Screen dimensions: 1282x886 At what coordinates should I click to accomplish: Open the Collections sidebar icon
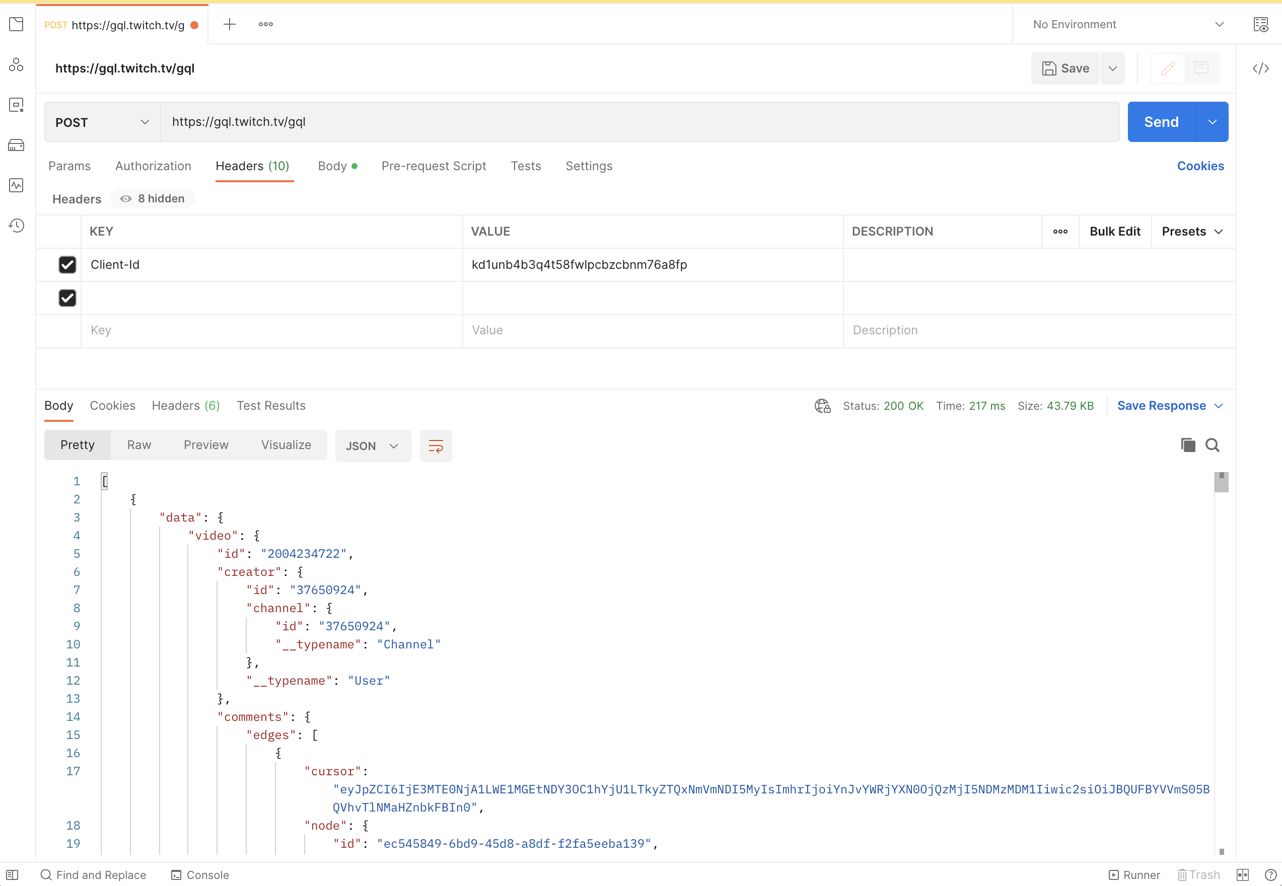pos(16,24)
